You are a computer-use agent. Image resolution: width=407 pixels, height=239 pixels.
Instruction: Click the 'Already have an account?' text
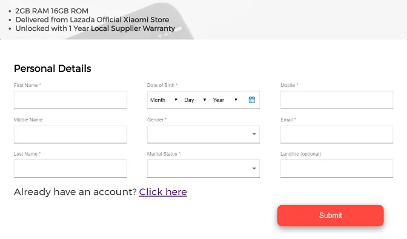[75, 192]
